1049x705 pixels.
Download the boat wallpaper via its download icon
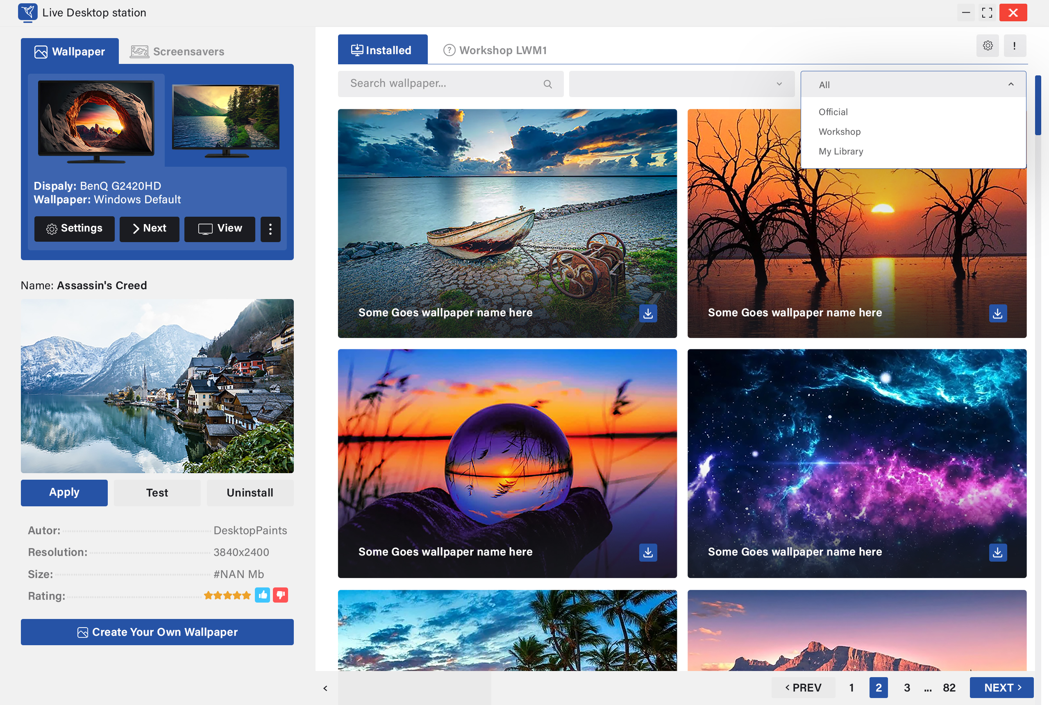pyautogui.click(x=647, y=313)
